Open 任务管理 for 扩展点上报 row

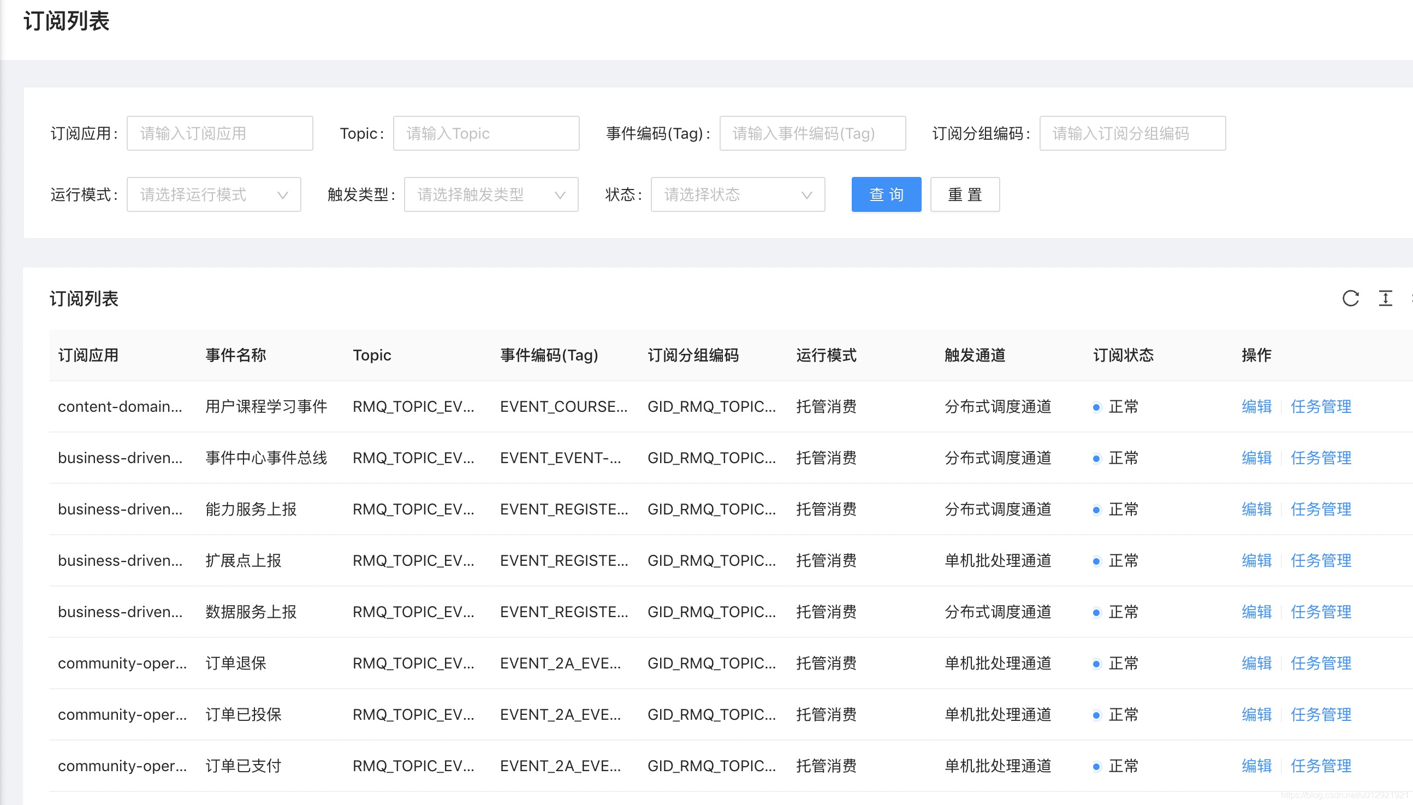[x=1320, y=561]
